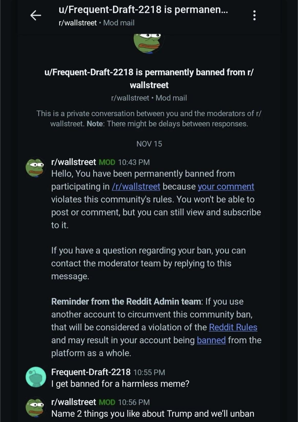This screenshot has width=298, height=422.
Task: Open the /r/wallstreet link
Action: [x=136, y=186]
